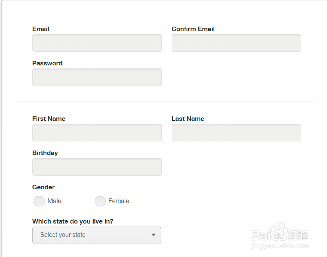Viewport: 327px width, 257px height.
Task: Click the Confirm Email label
Action: tap(193, 29)
